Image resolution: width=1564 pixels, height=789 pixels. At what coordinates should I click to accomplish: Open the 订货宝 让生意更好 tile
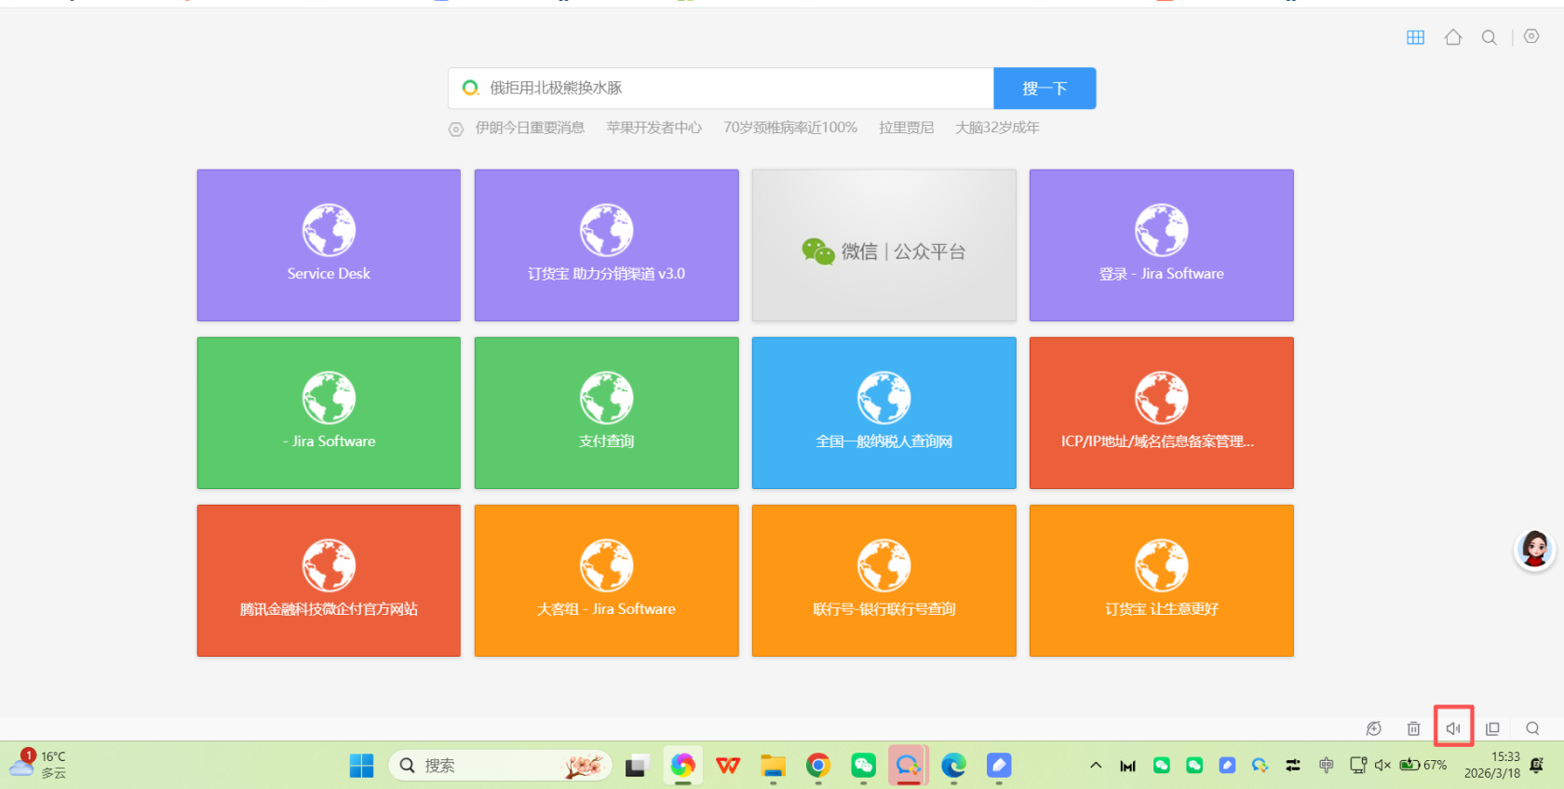pos(1161,580)
